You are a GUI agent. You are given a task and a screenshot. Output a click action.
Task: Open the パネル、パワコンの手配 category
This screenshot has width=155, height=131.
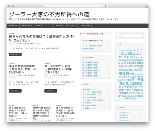94,100
